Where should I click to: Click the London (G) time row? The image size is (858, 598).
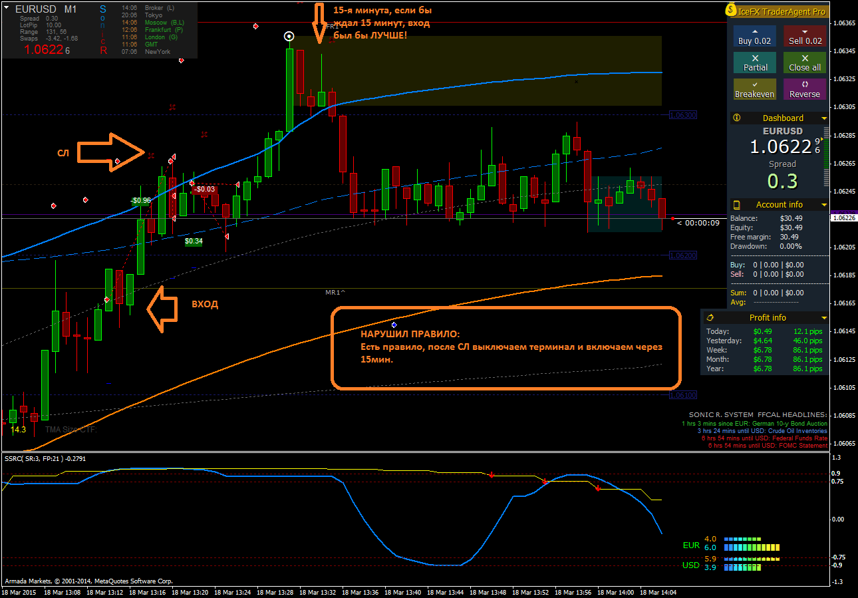click(x=150, y=37)
